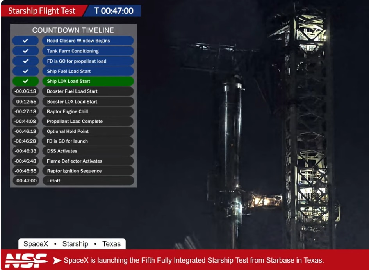Click the -00:06:18 time pill
This screenshot has height=270, width=369.
(x=25, y=91)
